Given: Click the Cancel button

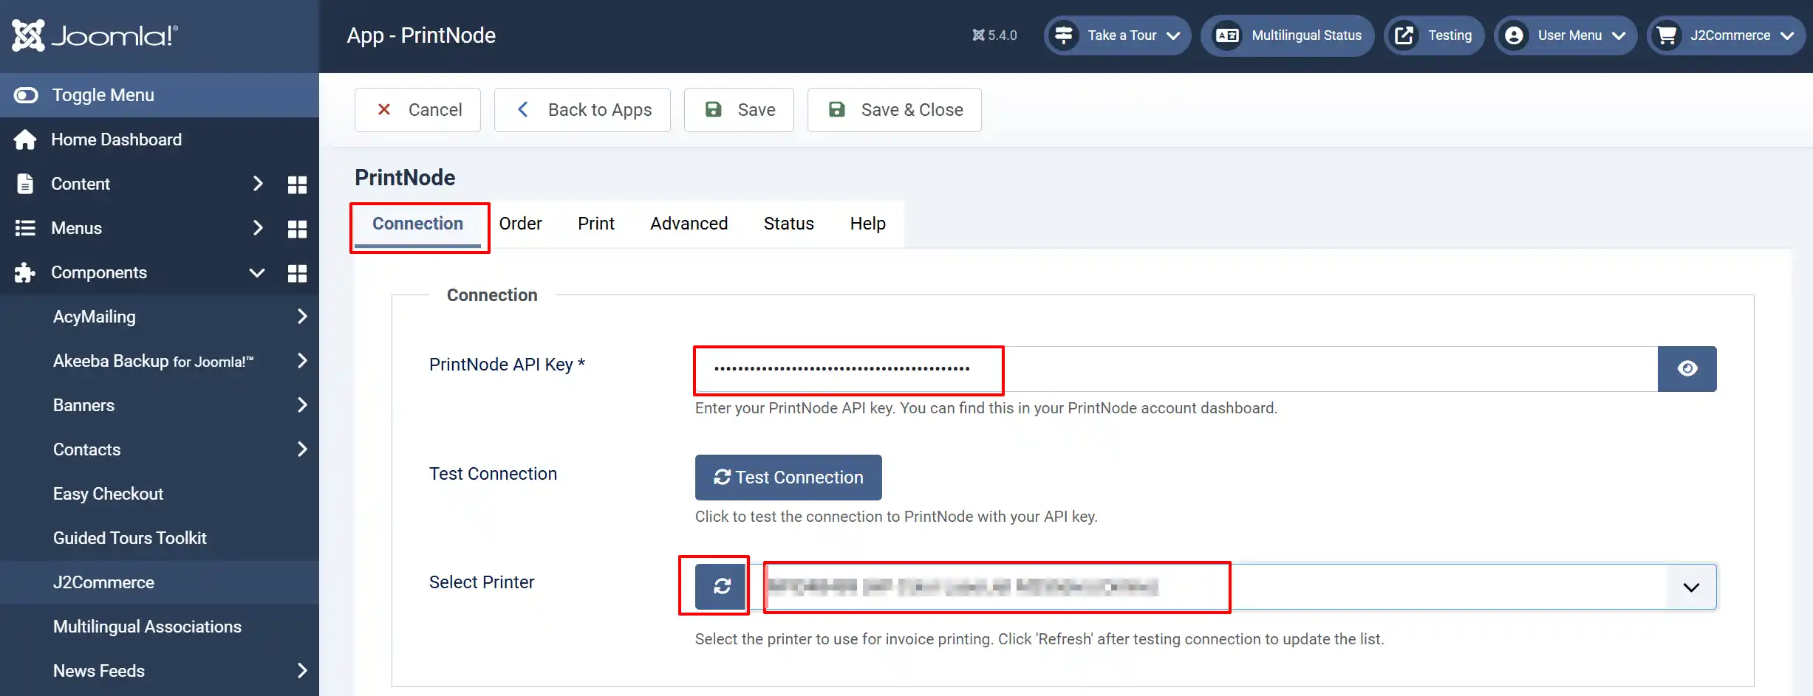Looking at the screenshot, I should [x=417, y=110].
